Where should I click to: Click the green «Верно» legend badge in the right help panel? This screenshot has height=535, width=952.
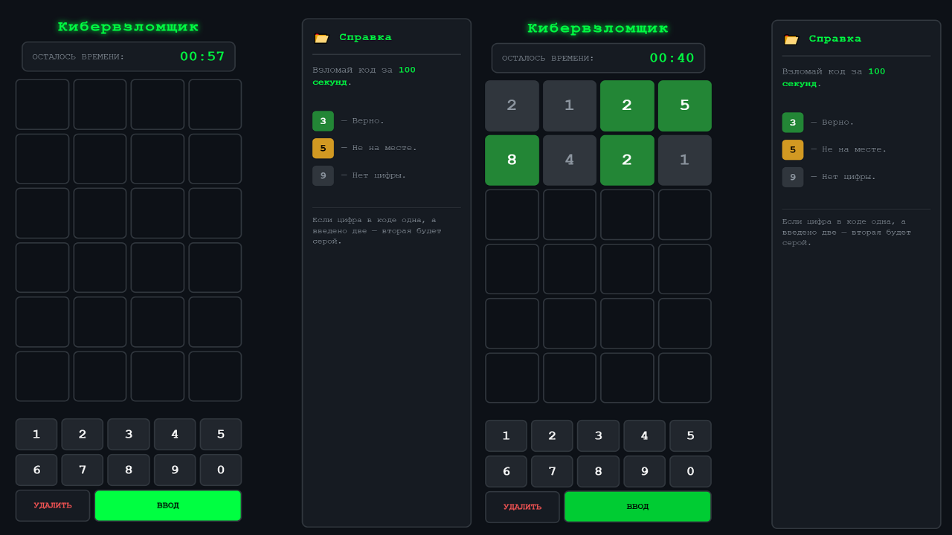[793, 122]
